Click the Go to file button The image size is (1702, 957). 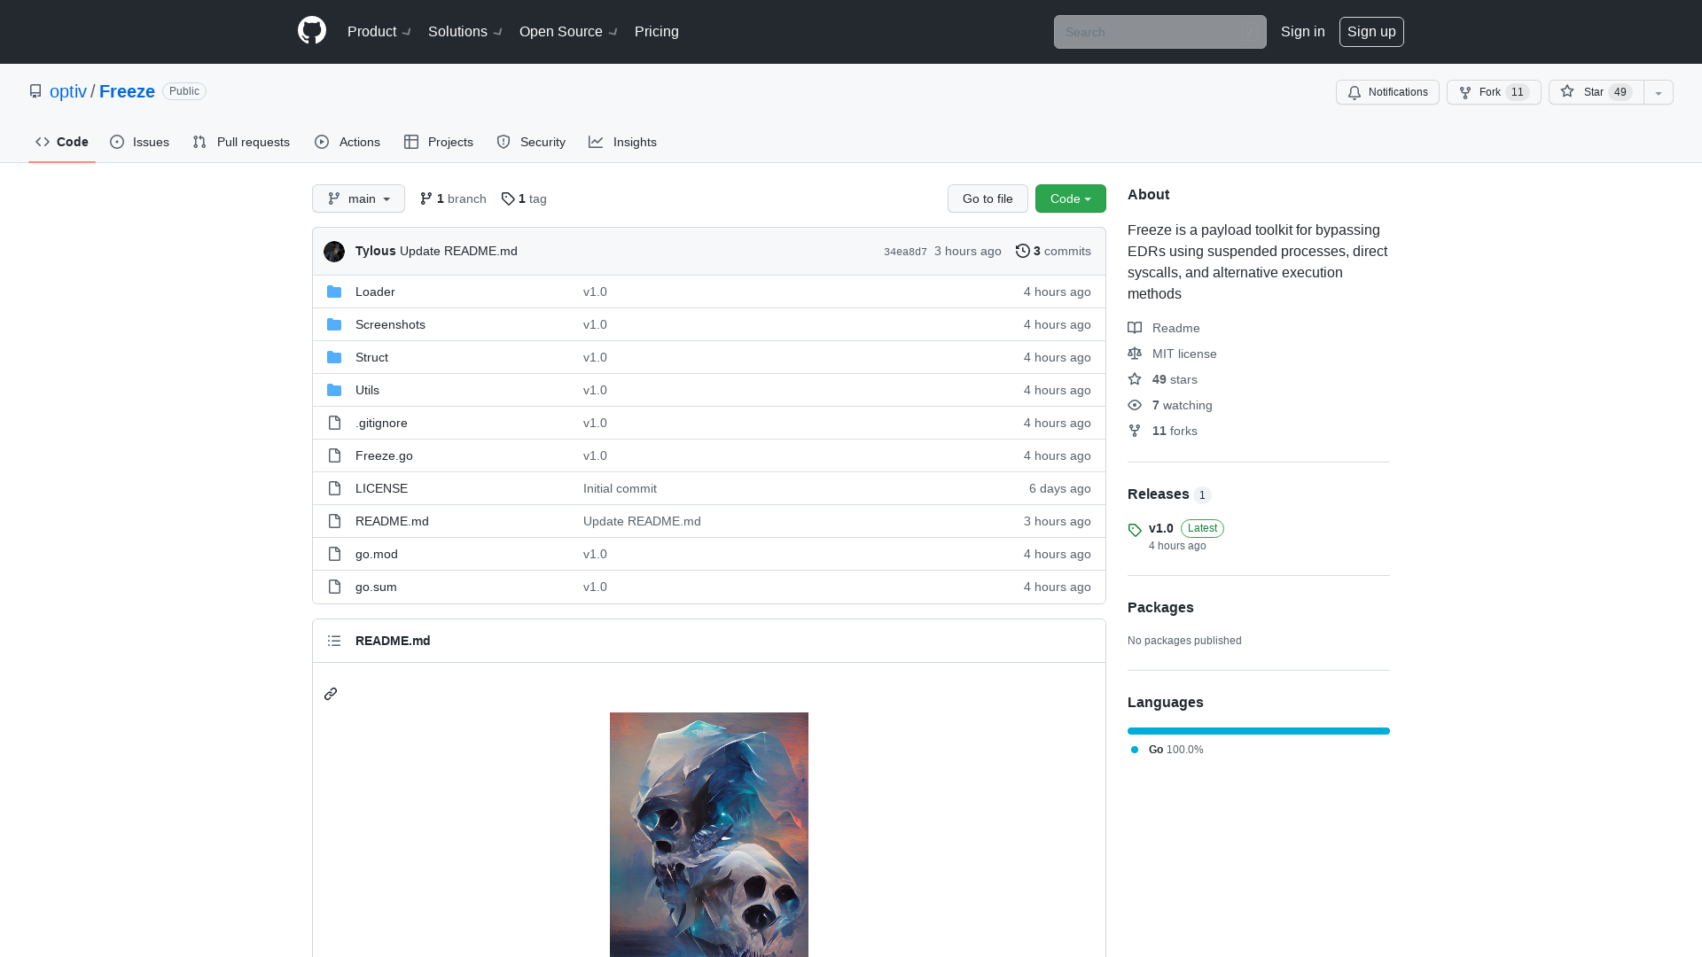click(x=988, y=198)
